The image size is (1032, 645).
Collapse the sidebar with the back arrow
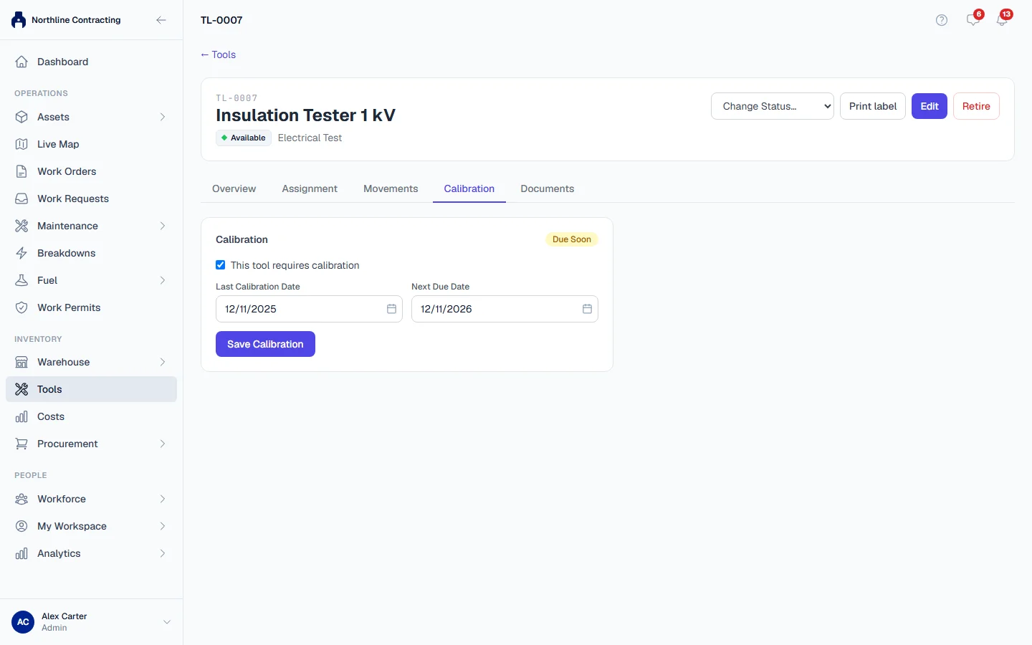tap(161, 20)
